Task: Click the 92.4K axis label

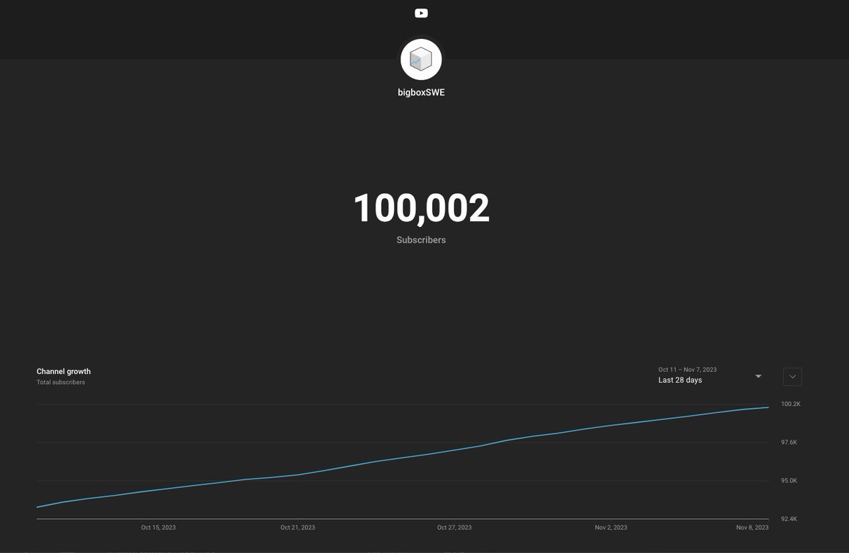Action: (x=789, y=518)
